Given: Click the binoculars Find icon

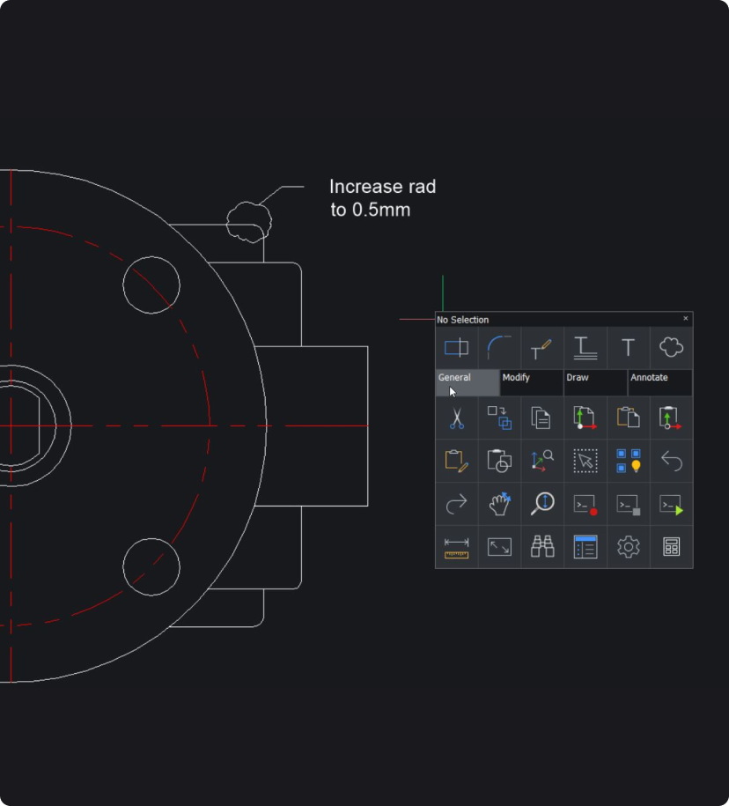Looking at the screenshot, I should [542, 547].
